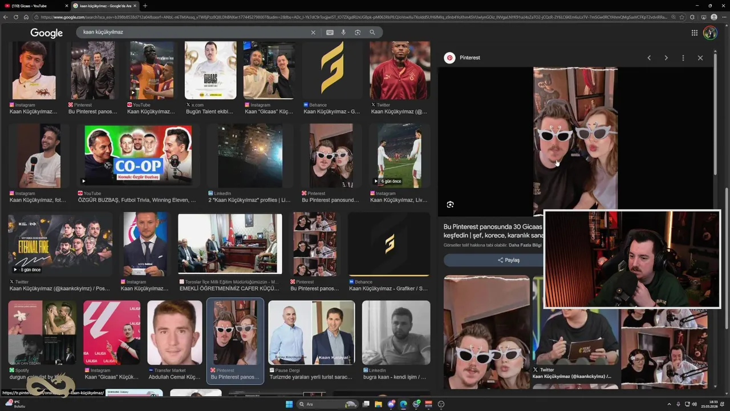
Task: Open the LinkedIn Kaan Küçükyılmaz profiles result
Action: click(x=250, y=156)
